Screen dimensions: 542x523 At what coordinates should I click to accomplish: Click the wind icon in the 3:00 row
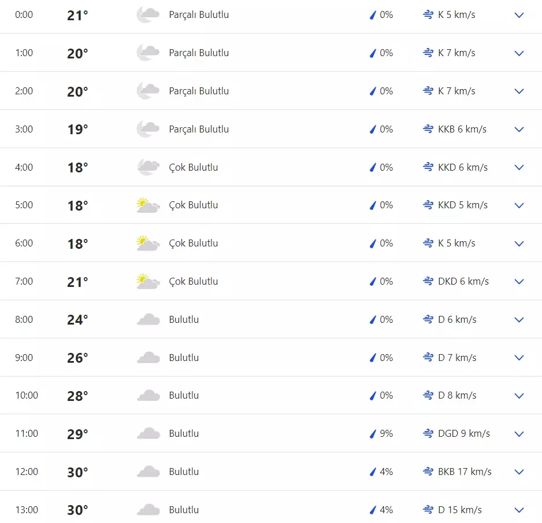[428, 129]
